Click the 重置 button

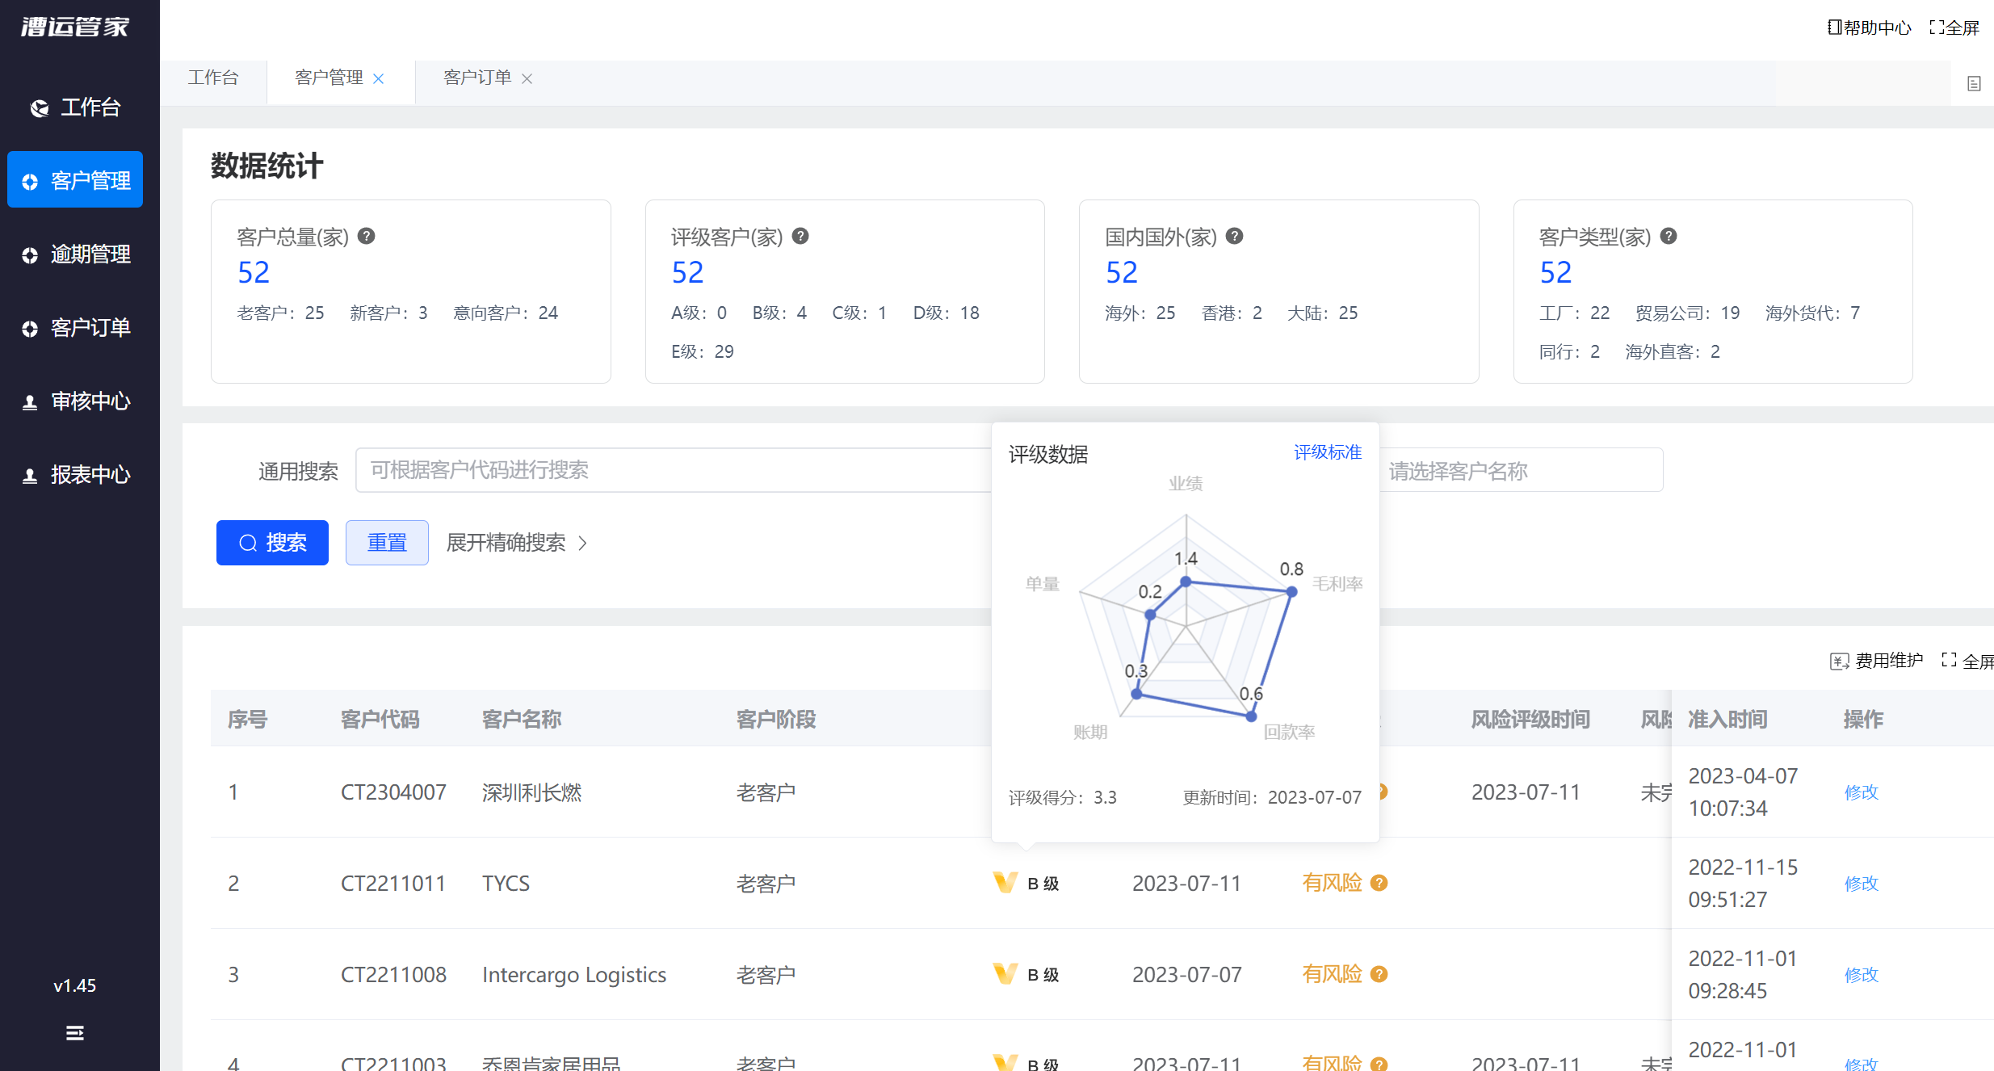[x=387, y=543]
